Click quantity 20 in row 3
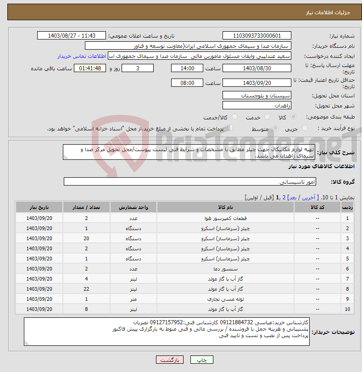 click(86, 238)
